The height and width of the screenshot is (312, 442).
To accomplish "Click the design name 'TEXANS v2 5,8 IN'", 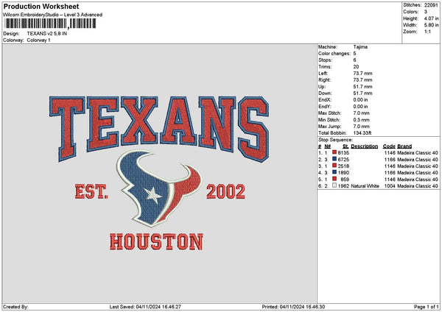I will pyautogui.click(x=47, y=34).
